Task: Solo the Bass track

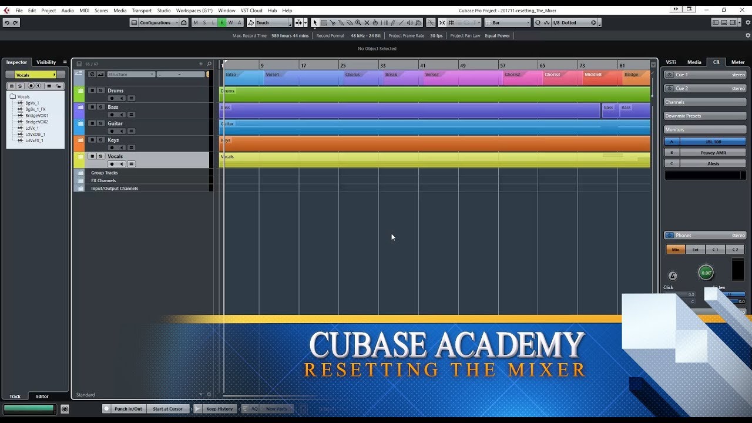Action: (101, 107)
